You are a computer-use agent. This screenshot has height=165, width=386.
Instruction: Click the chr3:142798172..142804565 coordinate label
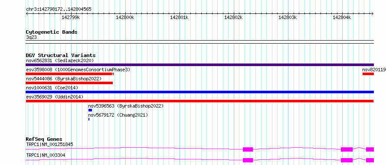(59, 10)
